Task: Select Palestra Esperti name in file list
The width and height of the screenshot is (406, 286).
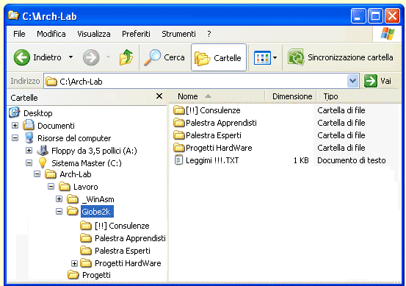Action: click(214, 135)
